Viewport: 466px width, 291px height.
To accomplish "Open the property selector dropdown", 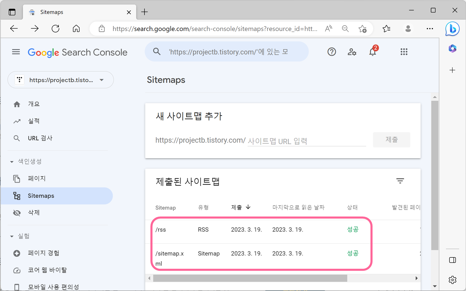I will click(61, 80).
